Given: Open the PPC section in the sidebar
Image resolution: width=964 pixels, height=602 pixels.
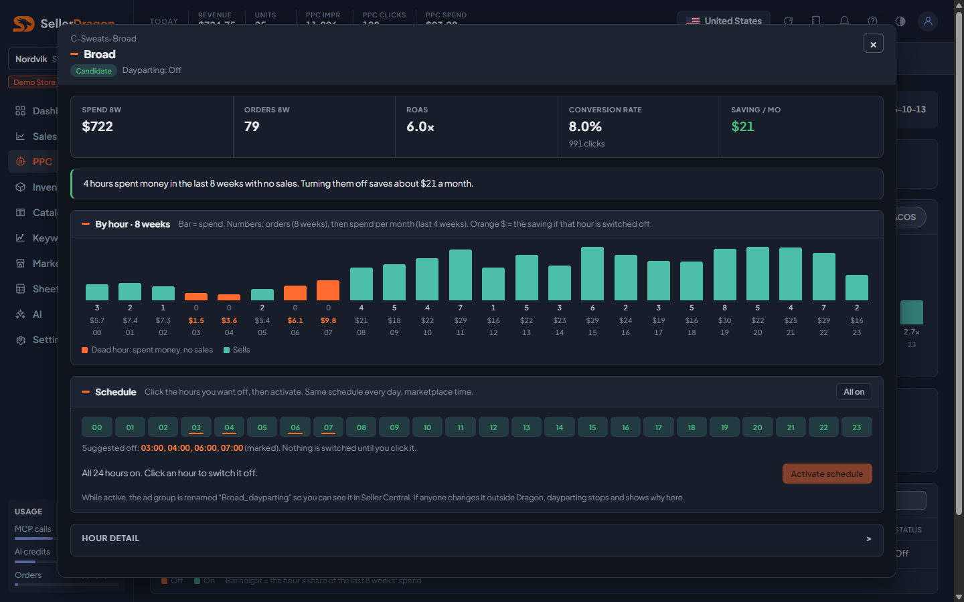Looking at the screenshot, I should pos(33,162).
